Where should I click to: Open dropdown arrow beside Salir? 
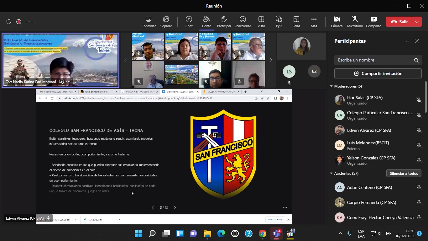pyautogui.click(x=417, y=22)
